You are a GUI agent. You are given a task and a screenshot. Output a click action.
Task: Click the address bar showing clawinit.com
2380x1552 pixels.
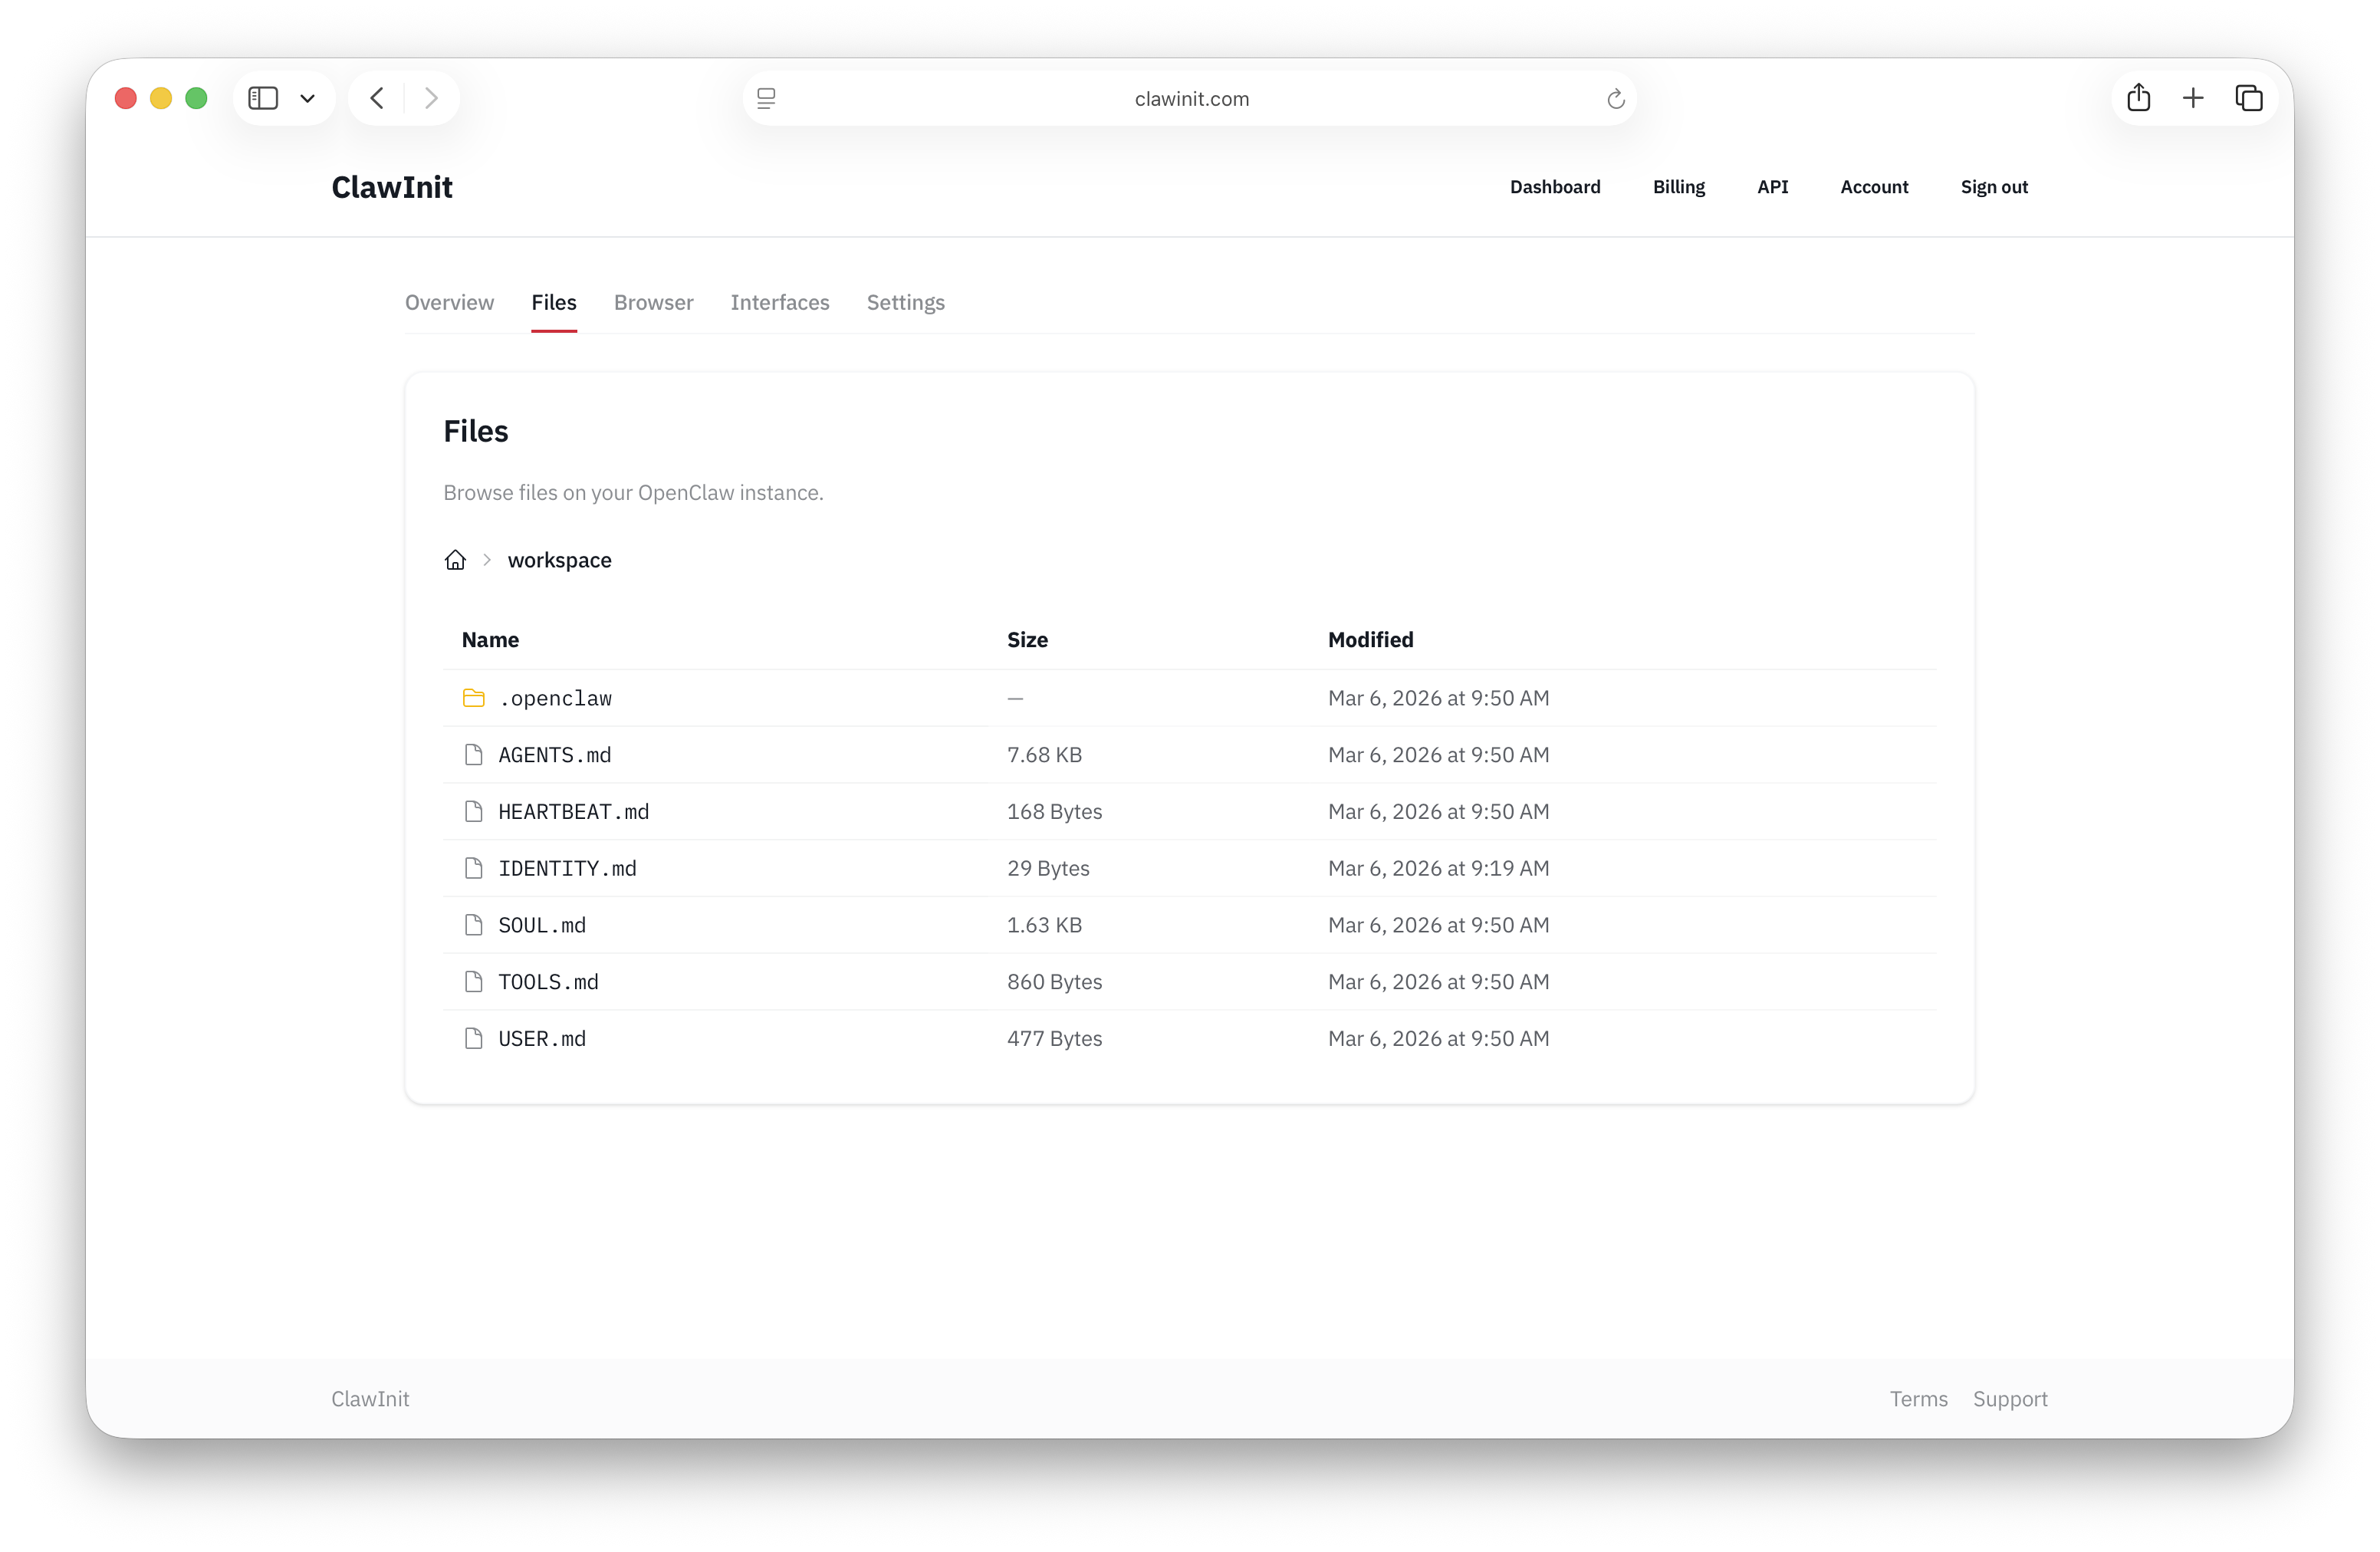1190,98
